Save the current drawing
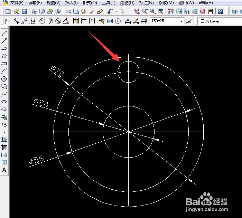The height and width of the screenshot is (218, 242). tap(24, 11)
